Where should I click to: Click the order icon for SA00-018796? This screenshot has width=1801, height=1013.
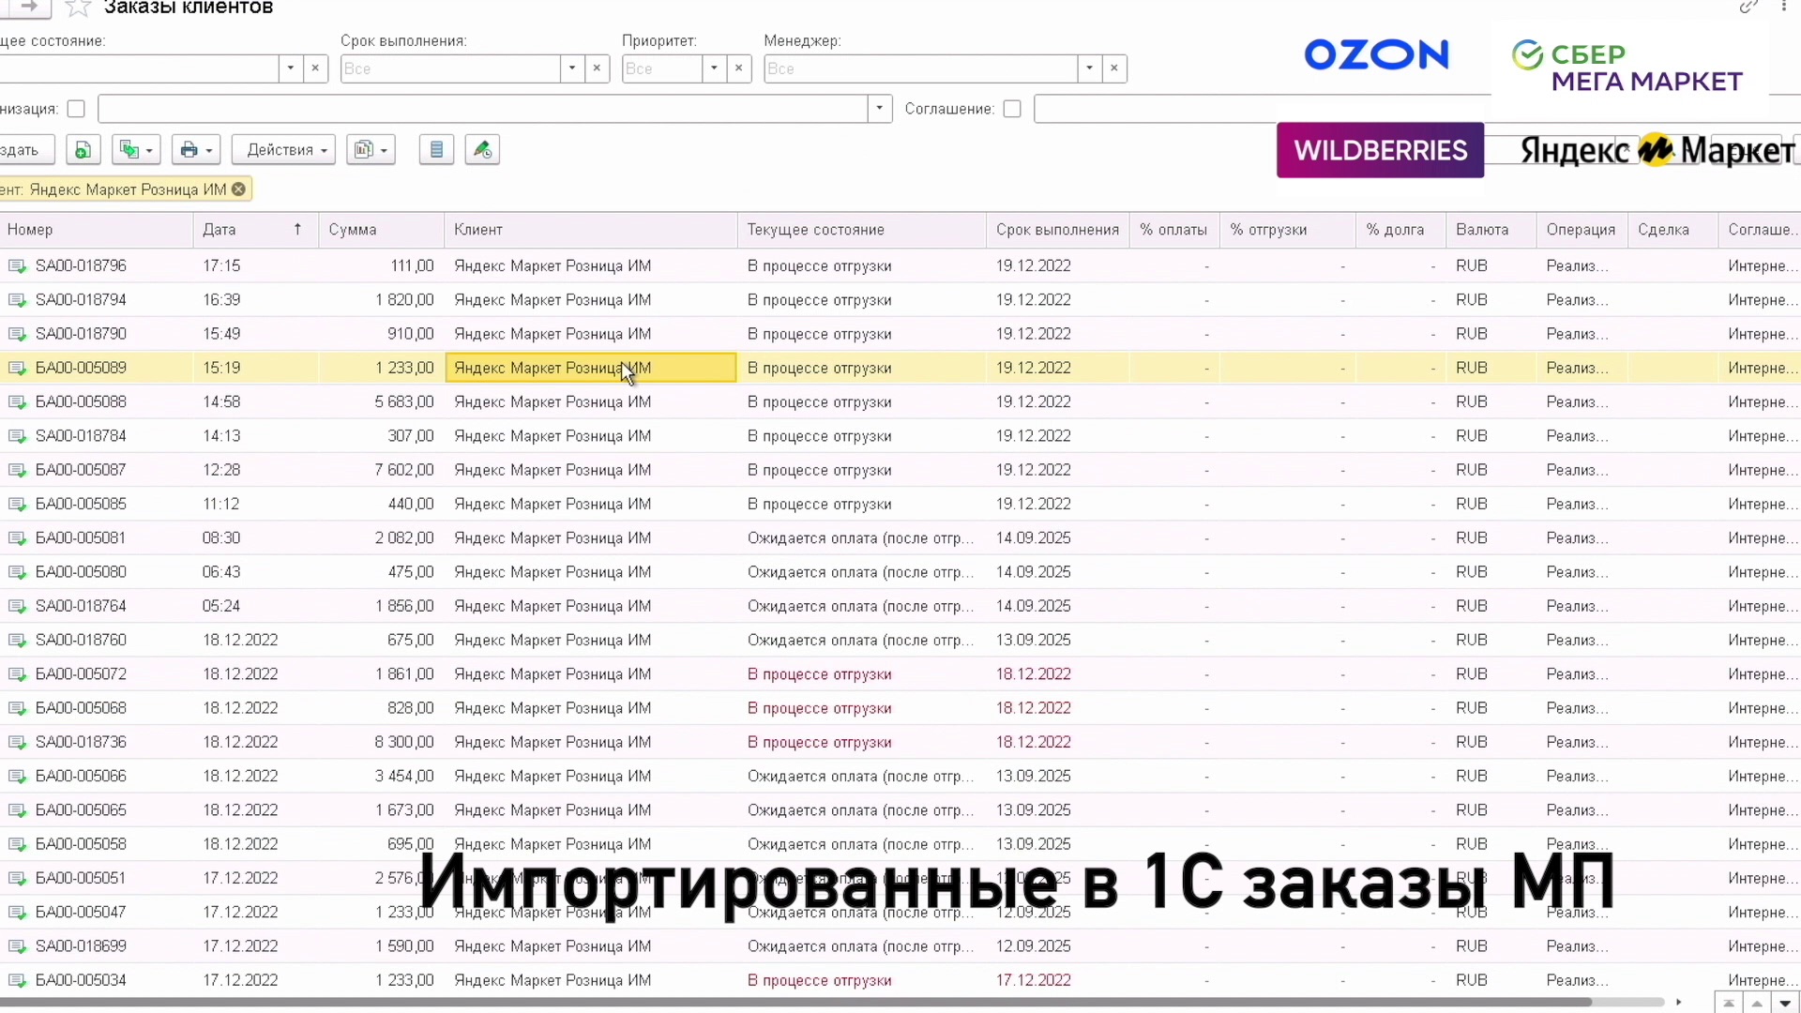tap(17, 266)
